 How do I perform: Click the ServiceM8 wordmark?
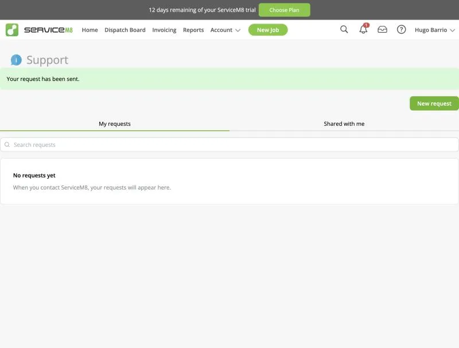click(x=48, y=30)
